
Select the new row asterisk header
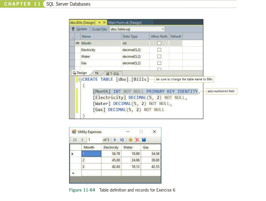click(75, 173)
